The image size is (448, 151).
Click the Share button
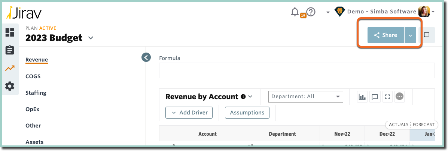(x=386, y=35)
